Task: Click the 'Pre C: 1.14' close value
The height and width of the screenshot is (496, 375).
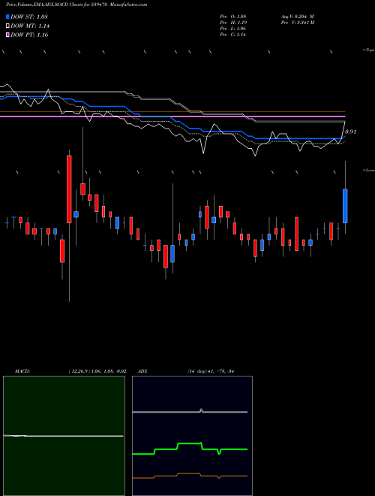Action: coord(233,35)
